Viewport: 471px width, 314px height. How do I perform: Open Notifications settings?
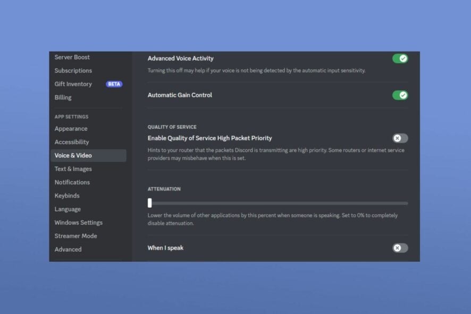coord(72,182)
